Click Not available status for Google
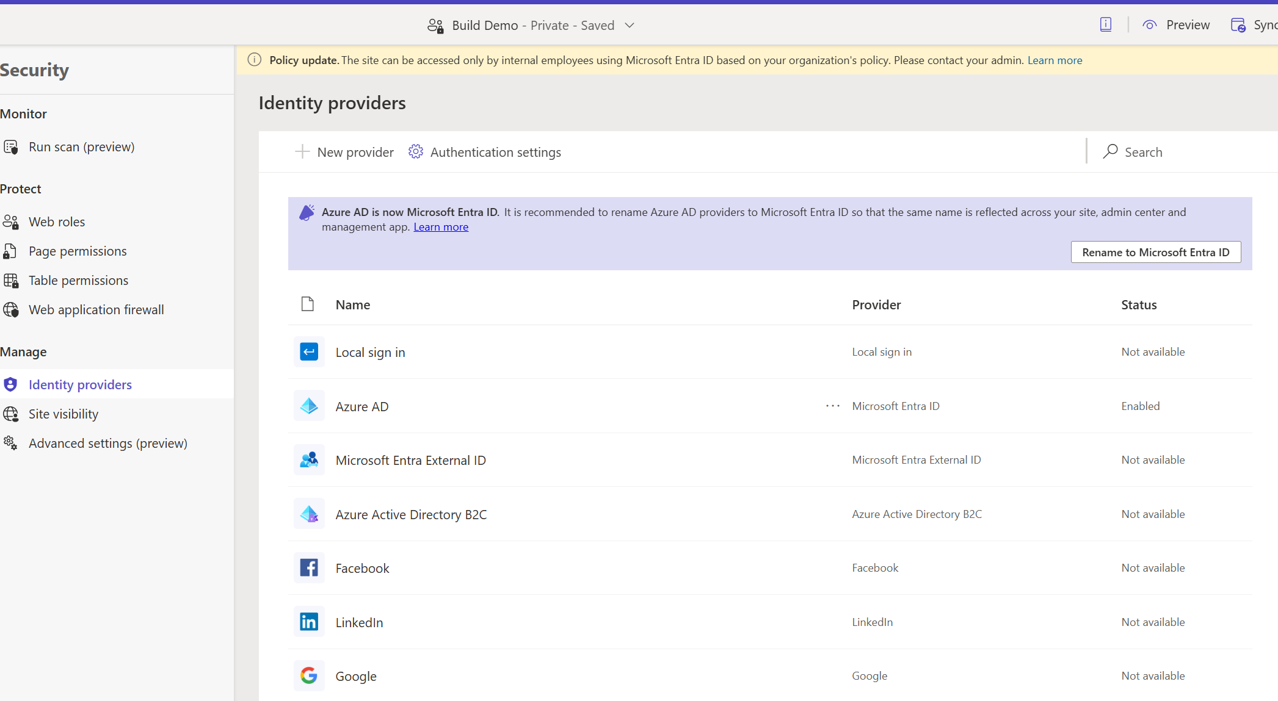 1153,676
